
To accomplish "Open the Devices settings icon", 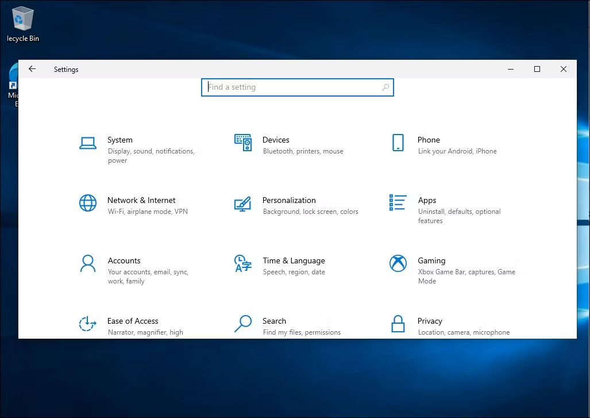I will 242,143.
